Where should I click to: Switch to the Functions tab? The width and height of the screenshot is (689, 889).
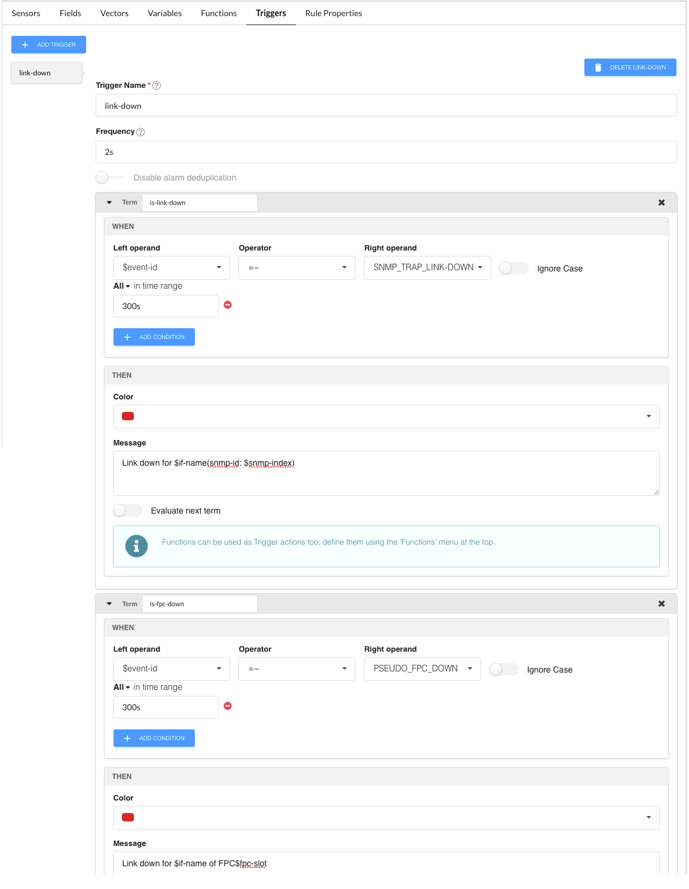[x=219, y=13]
